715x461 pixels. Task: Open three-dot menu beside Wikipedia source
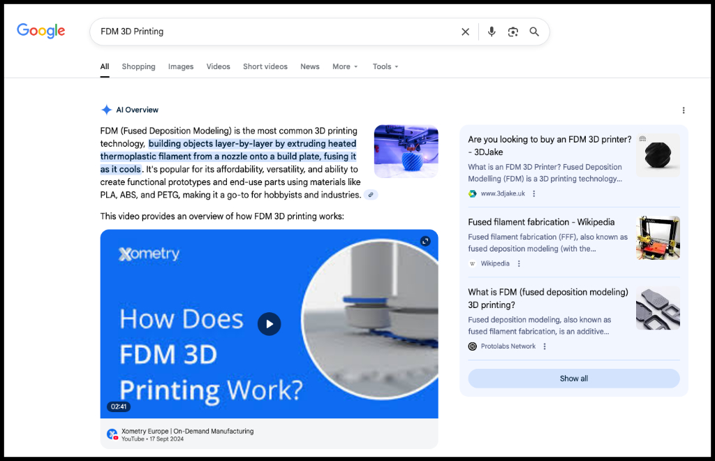(519, 264)
